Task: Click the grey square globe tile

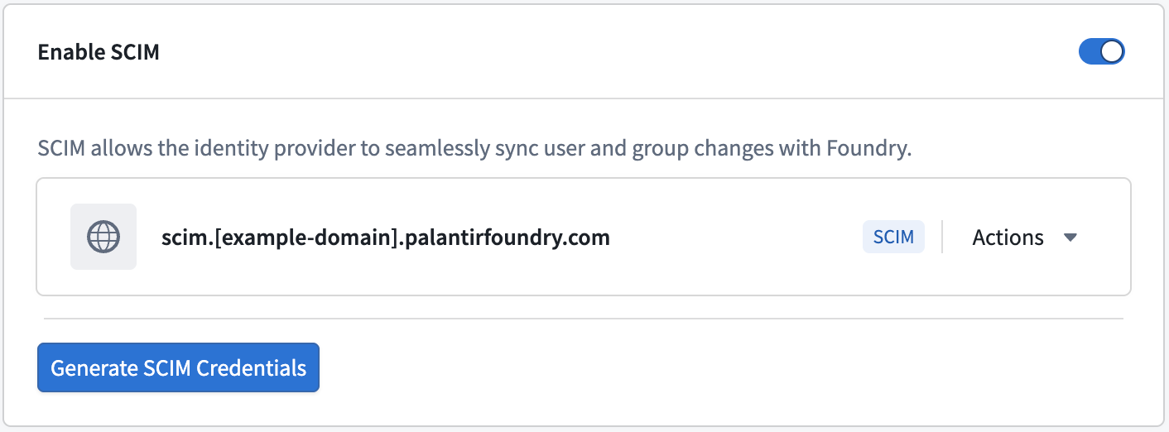Action: (x=103, y=237)
